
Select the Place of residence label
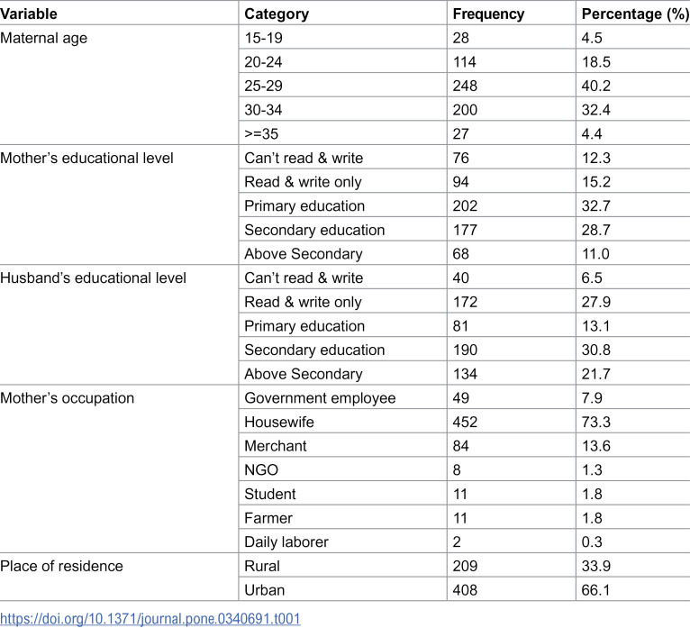pyautogui.click(x=61, y=566)
